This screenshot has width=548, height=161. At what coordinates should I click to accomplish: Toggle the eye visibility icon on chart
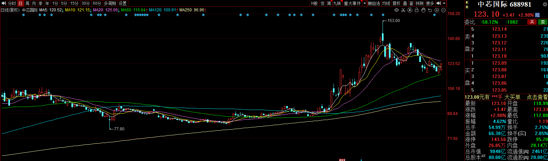click(397, 10)
